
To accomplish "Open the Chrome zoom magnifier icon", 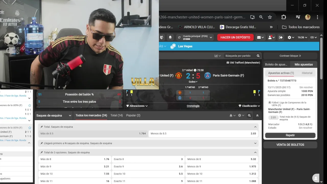I will 261,17.
